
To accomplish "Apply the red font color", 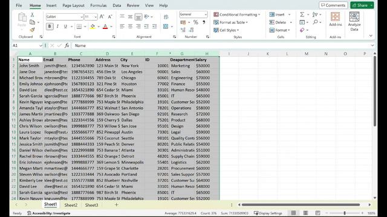I will click(105, 27).
